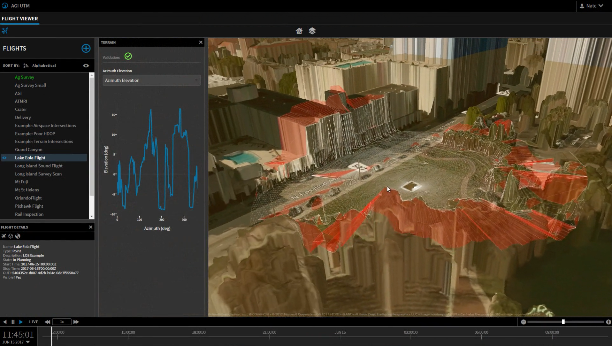The height and width of the screenshot is (346, 612).
Task: Play the timeline forward
Action: [x=21, y=322]
